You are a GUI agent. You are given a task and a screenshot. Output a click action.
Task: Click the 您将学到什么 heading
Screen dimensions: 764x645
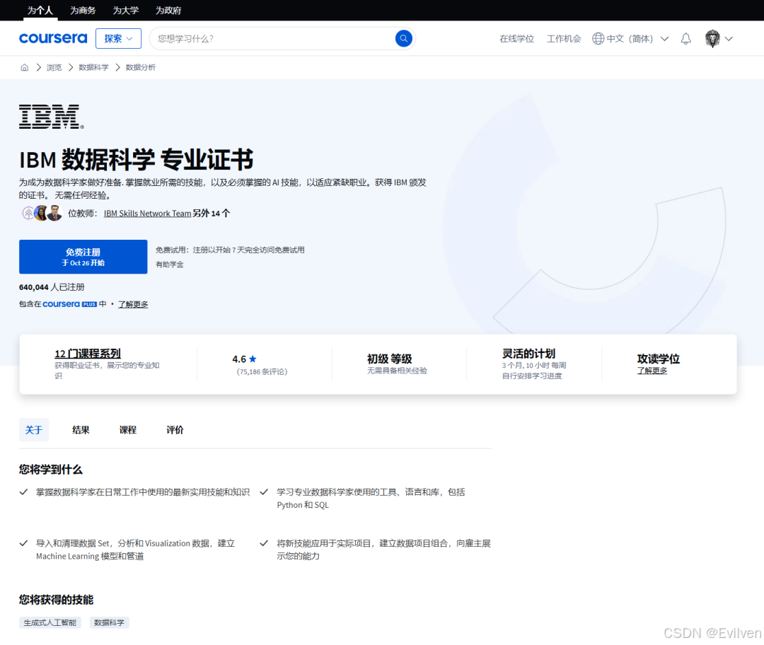51,470
